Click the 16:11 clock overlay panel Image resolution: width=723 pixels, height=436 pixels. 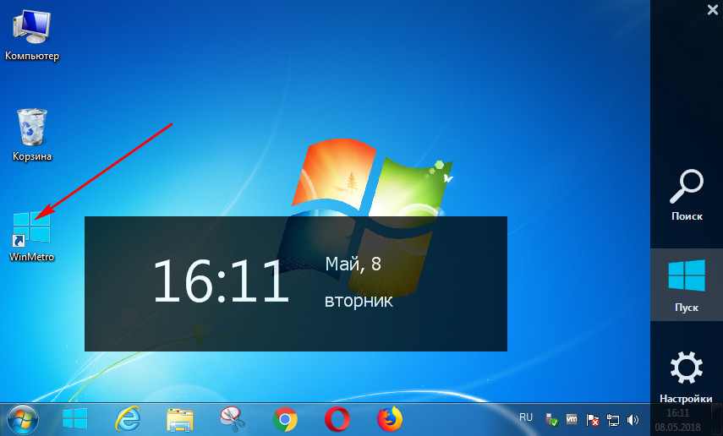(295, 283)
